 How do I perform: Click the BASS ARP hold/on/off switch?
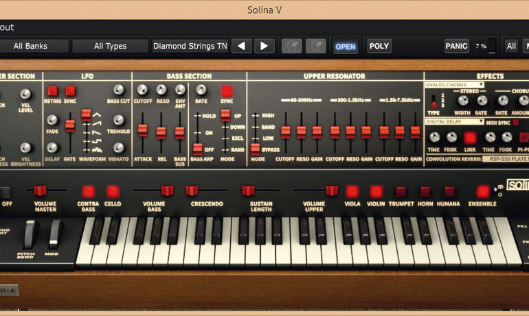198,149
